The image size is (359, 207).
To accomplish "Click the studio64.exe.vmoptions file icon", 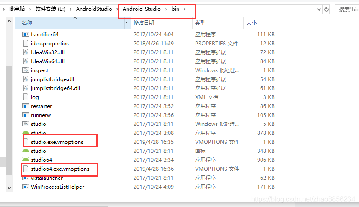I will (26, 169).
